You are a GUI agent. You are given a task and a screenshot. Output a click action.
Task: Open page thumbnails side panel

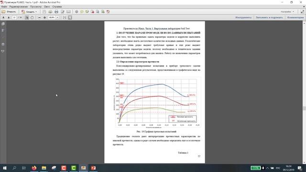click(3, 24)
